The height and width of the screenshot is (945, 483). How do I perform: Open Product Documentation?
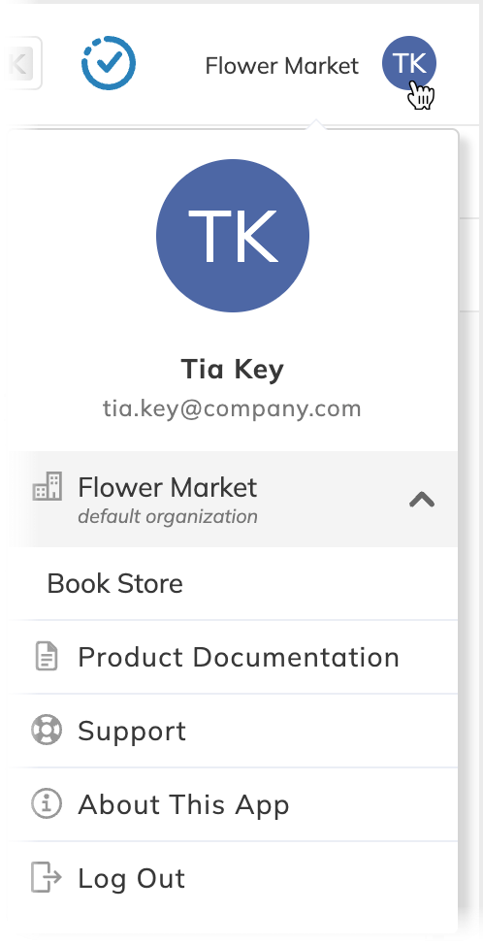233,657
